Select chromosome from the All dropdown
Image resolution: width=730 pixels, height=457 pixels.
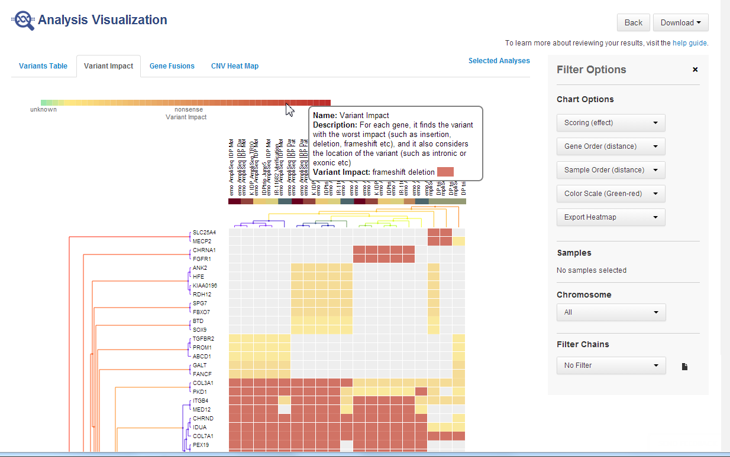coord(611,312)
